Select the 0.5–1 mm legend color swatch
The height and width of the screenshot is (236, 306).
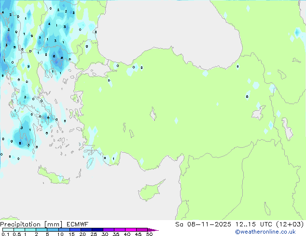point(19,230)
